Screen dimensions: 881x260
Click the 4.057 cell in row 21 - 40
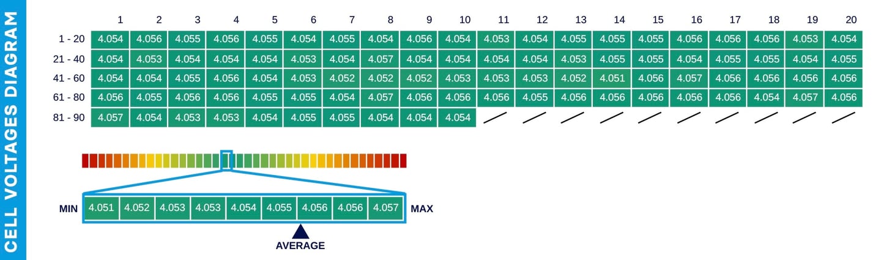pos(380,59)
